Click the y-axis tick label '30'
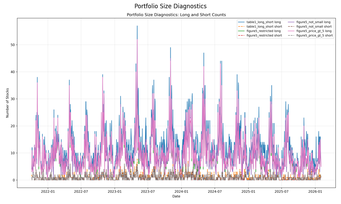This screenshot has height=204, width=341. 13,99
